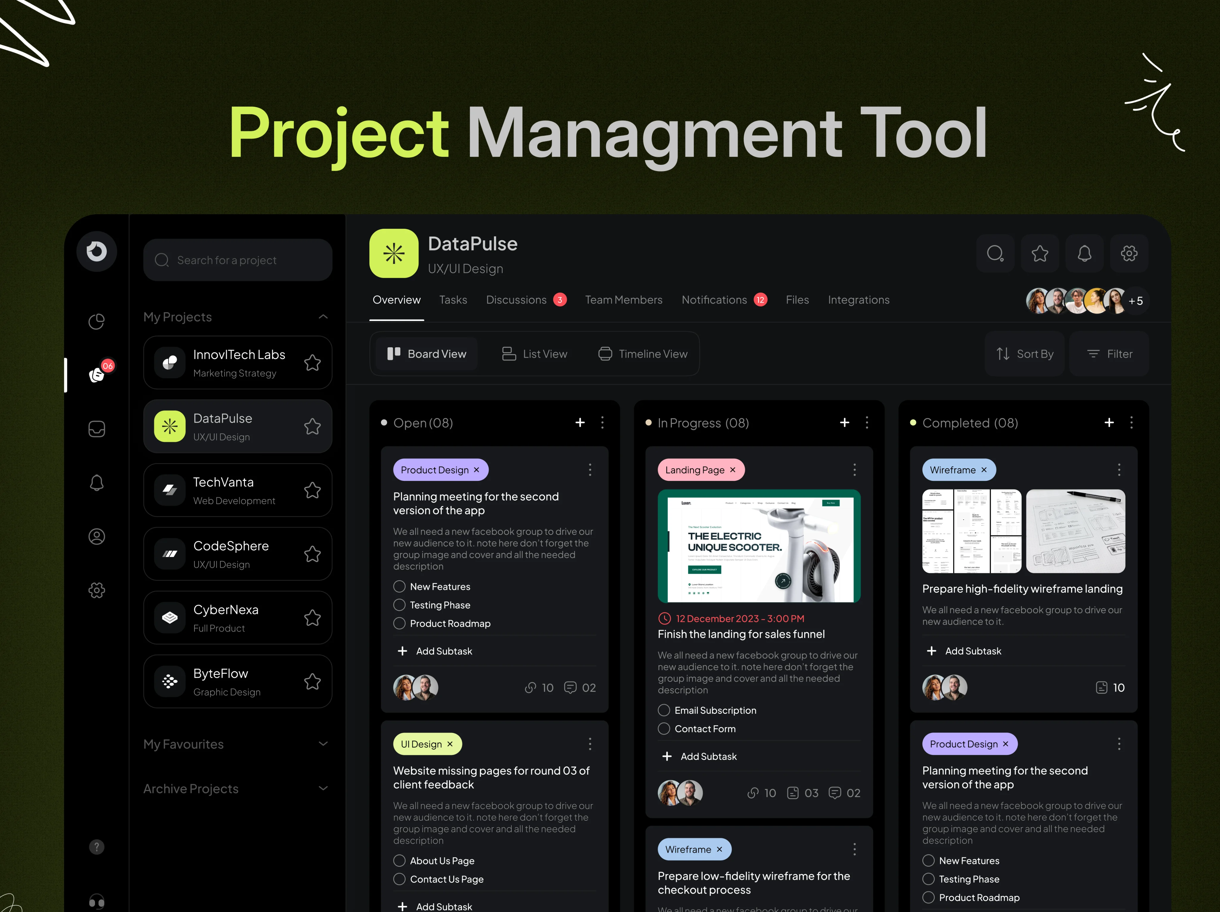This screenshot has width=1220, height=912.
Task: Check the Email Subscription subtask
Action: 664,710
